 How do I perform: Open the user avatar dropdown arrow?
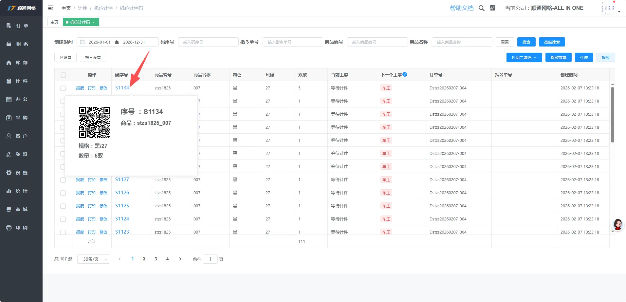tap(619, 12)
